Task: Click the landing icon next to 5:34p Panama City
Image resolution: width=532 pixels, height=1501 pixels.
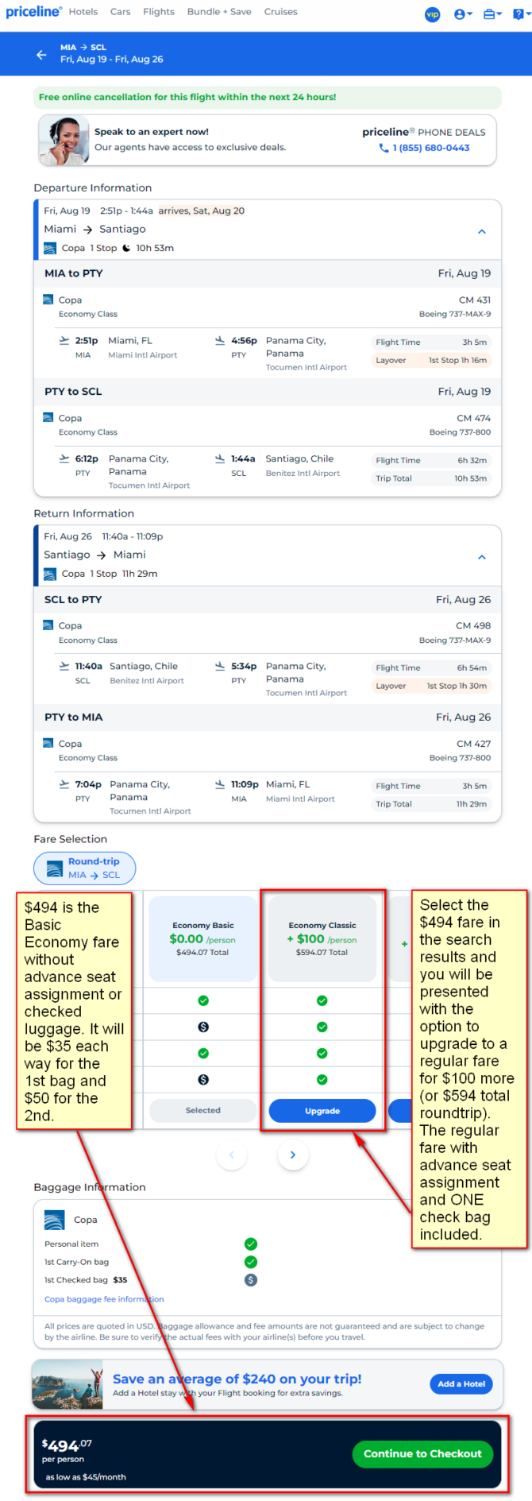Action: (x=220, y=666)
